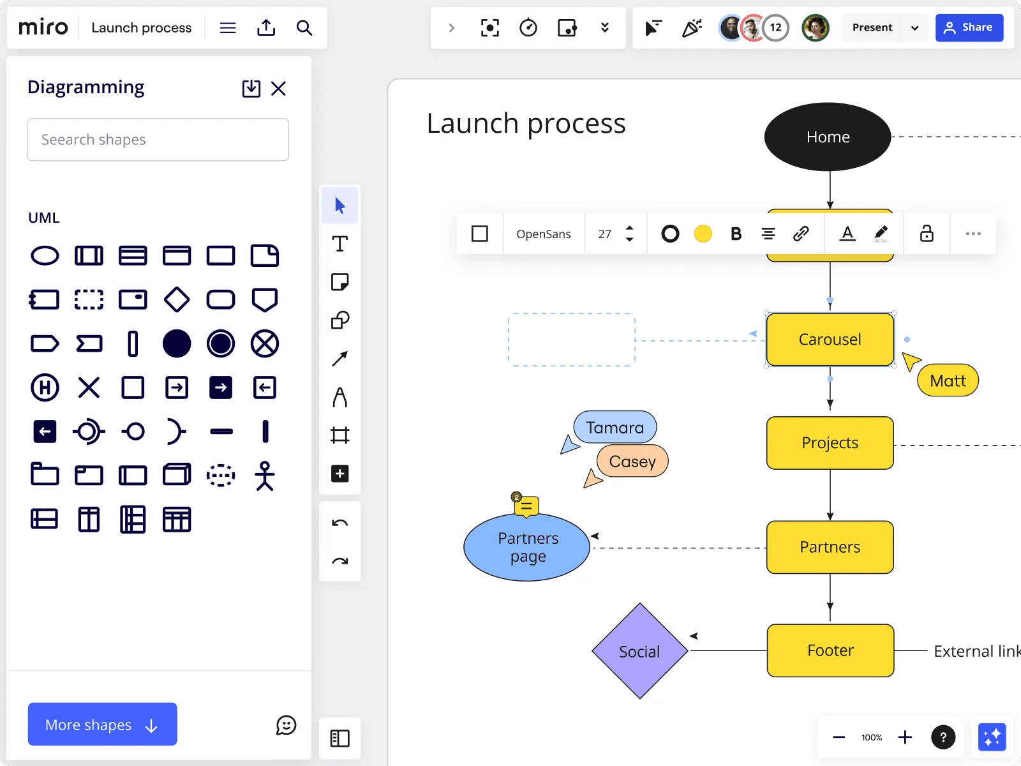Choose the connection line arrow tool

click(x=339, y=359)
